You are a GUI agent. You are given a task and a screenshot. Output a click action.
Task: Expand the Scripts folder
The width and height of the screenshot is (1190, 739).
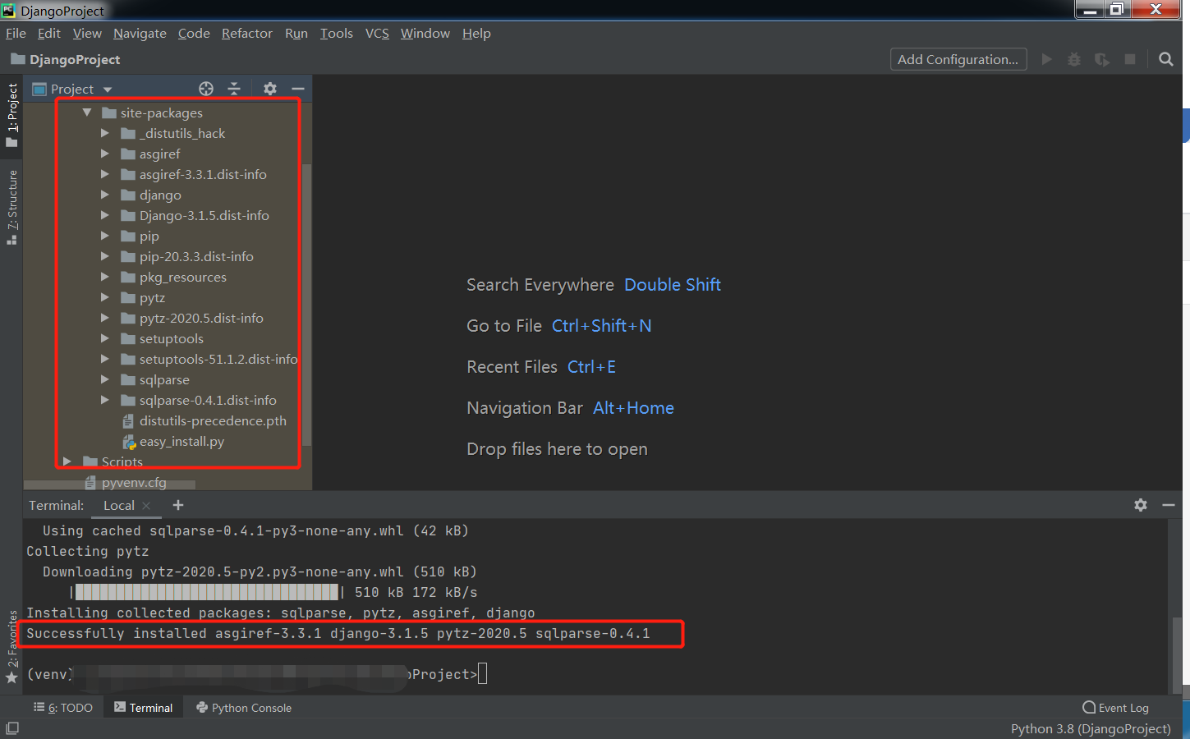tap(67, 461)
